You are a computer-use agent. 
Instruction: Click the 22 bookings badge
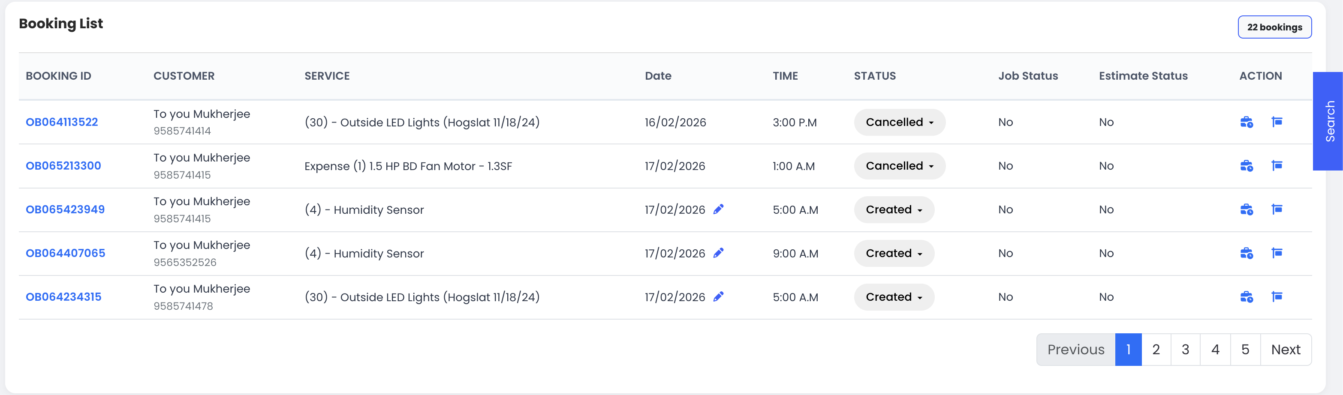1274,27
